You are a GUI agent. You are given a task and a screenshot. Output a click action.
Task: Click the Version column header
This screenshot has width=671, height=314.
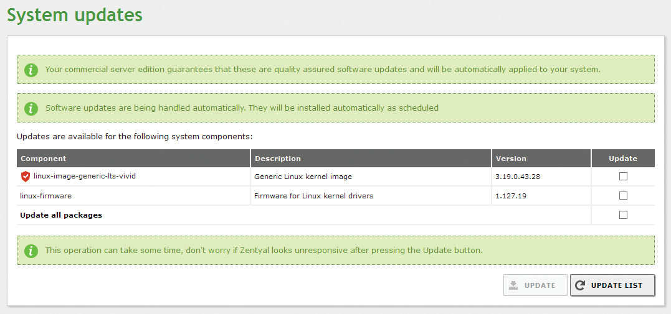click(511, 159)
